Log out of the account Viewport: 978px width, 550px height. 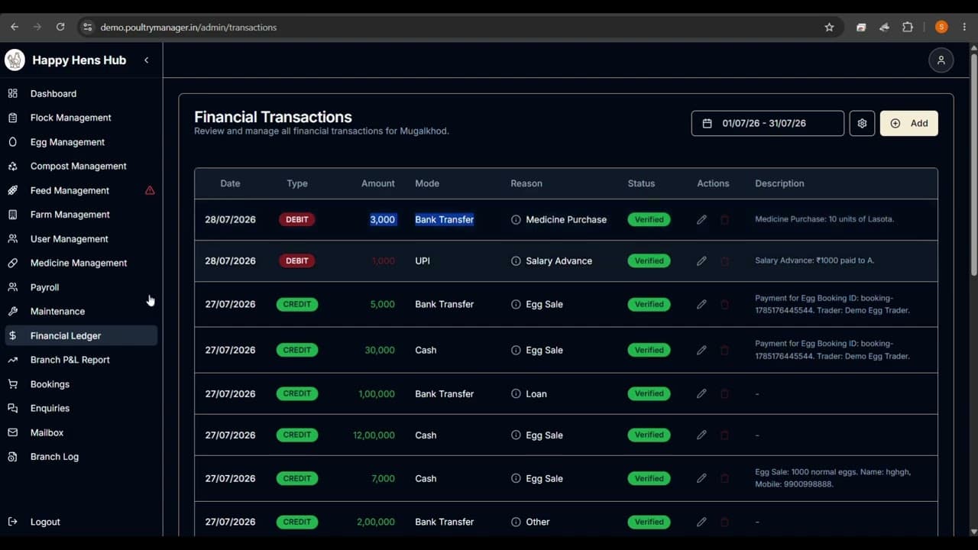pyautogui.click(x=44, y=522)
